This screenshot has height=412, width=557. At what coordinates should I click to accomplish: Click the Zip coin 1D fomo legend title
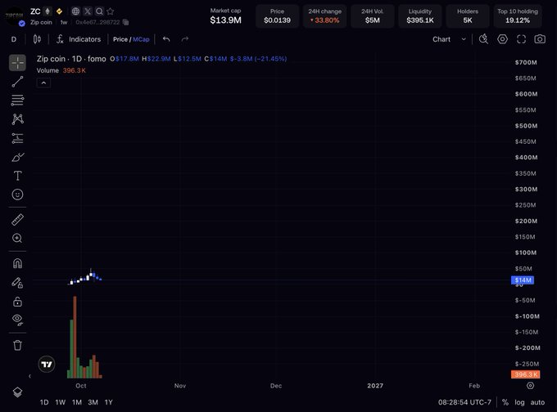coord(71,59)
